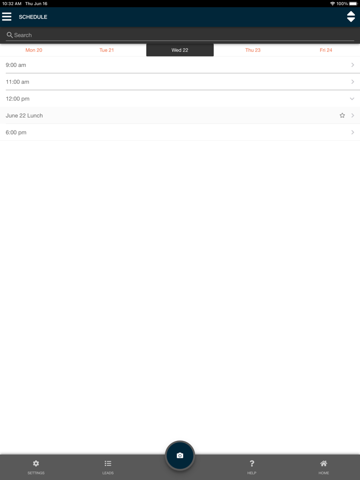
Task: Tap the up-down sort arrows icon
Action: (351, 17)
